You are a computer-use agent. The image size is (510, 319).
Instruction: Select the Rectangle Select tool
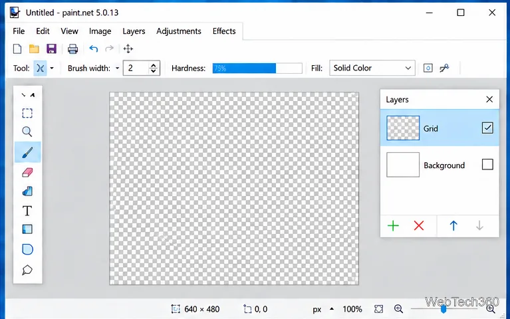point(27,113)
